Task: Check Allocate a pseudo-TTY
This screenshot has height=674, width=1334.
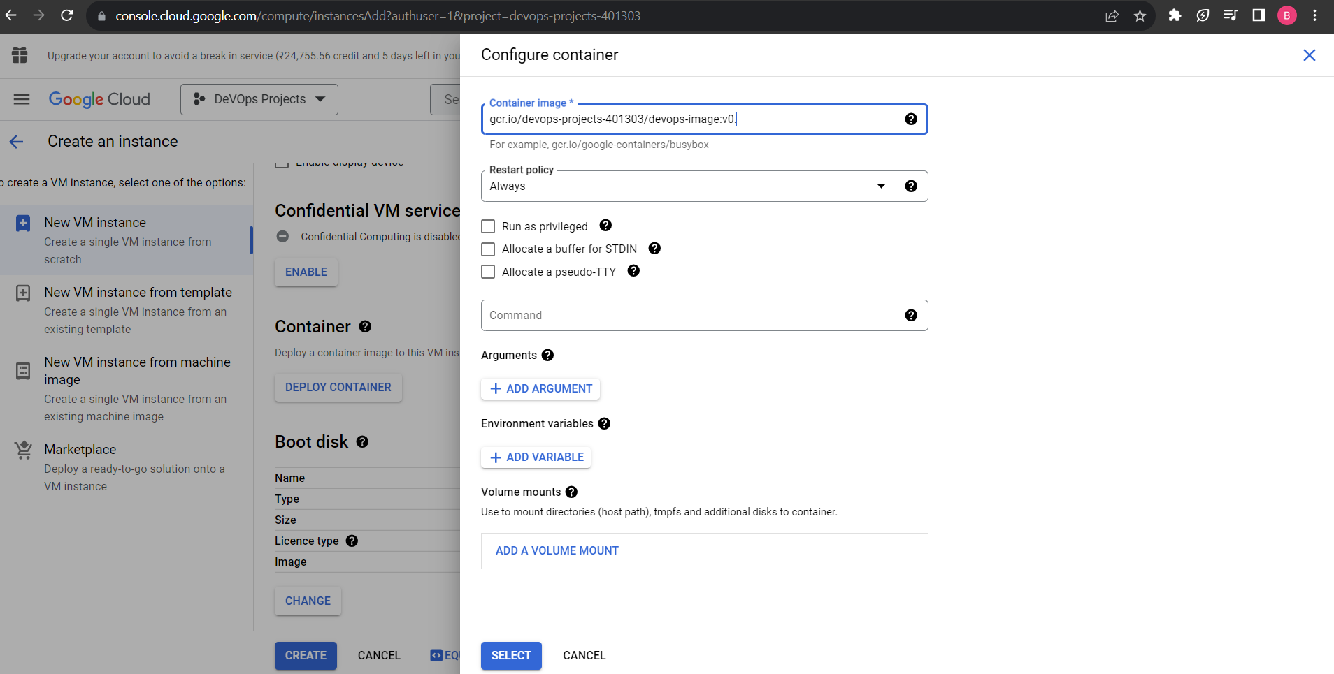Action: click(x=488, y=272)
